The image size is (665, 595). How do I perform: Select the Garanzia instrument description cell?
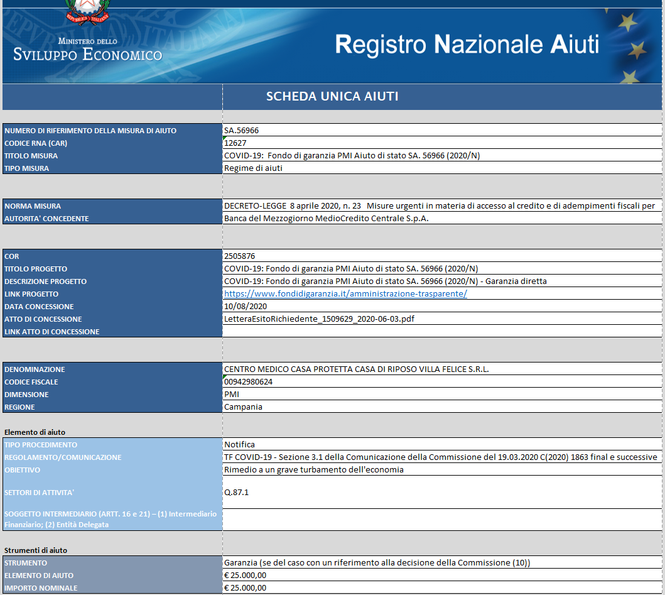pyautogui.click(x=442, y=563)
